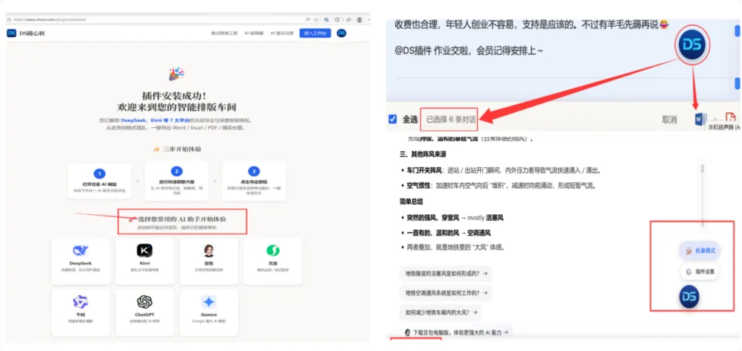Screen dimensions: 742x351
Task: Click the DS avatar in the page header
Action: click(x=341, y=33)
